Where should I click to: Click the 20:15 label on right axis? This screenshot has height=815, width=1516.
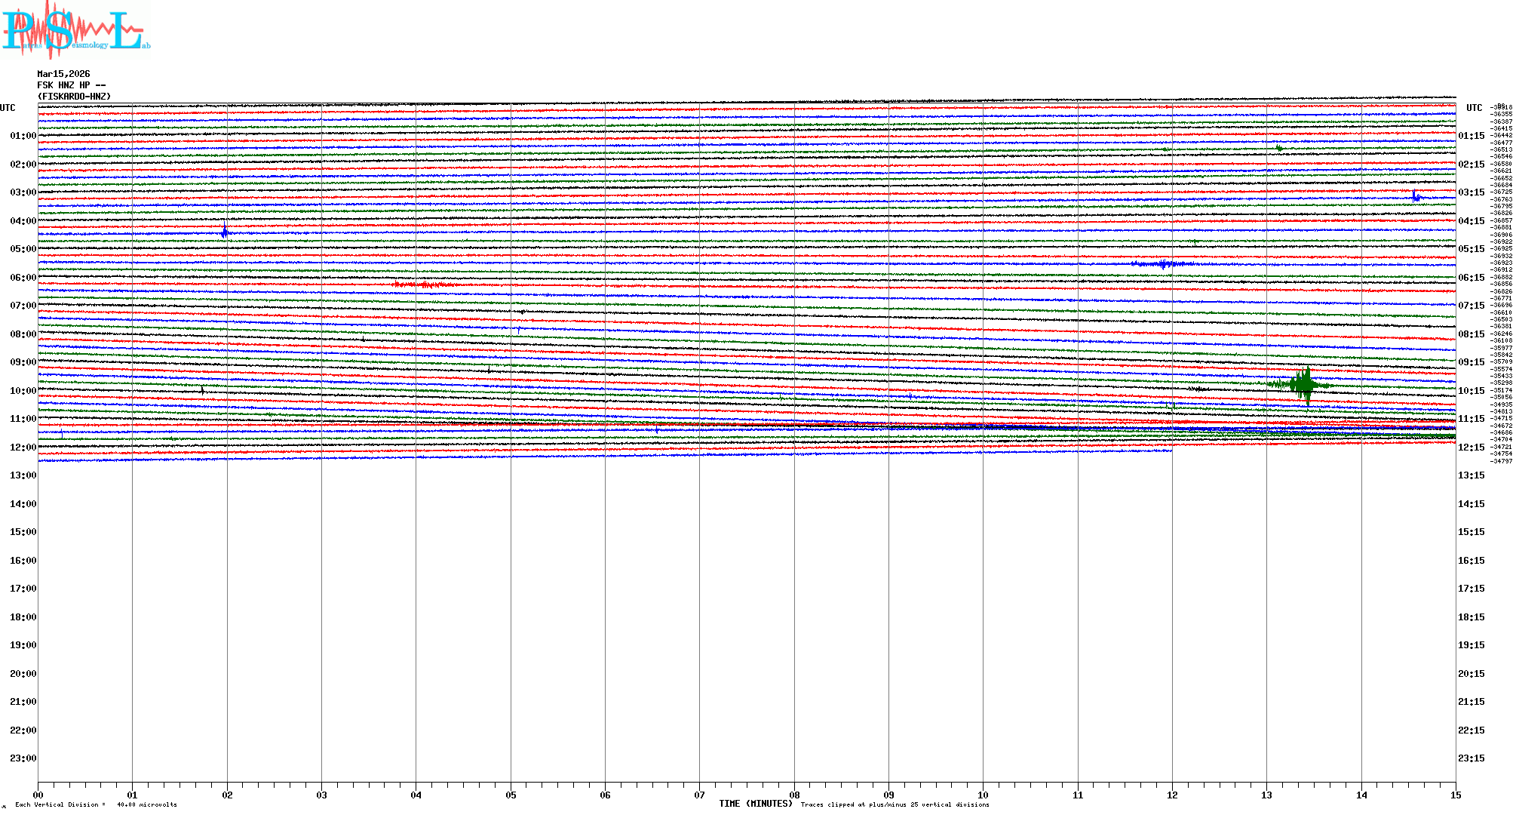pos(1471,674)
